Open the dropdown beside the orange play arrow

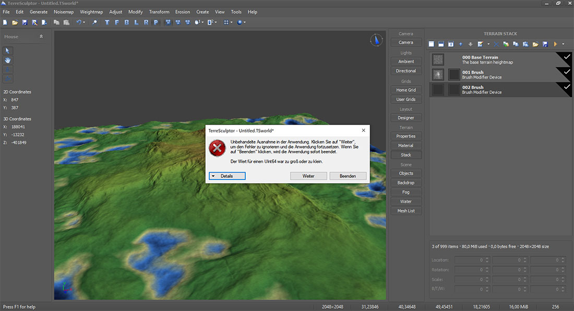tap(563, 44)
